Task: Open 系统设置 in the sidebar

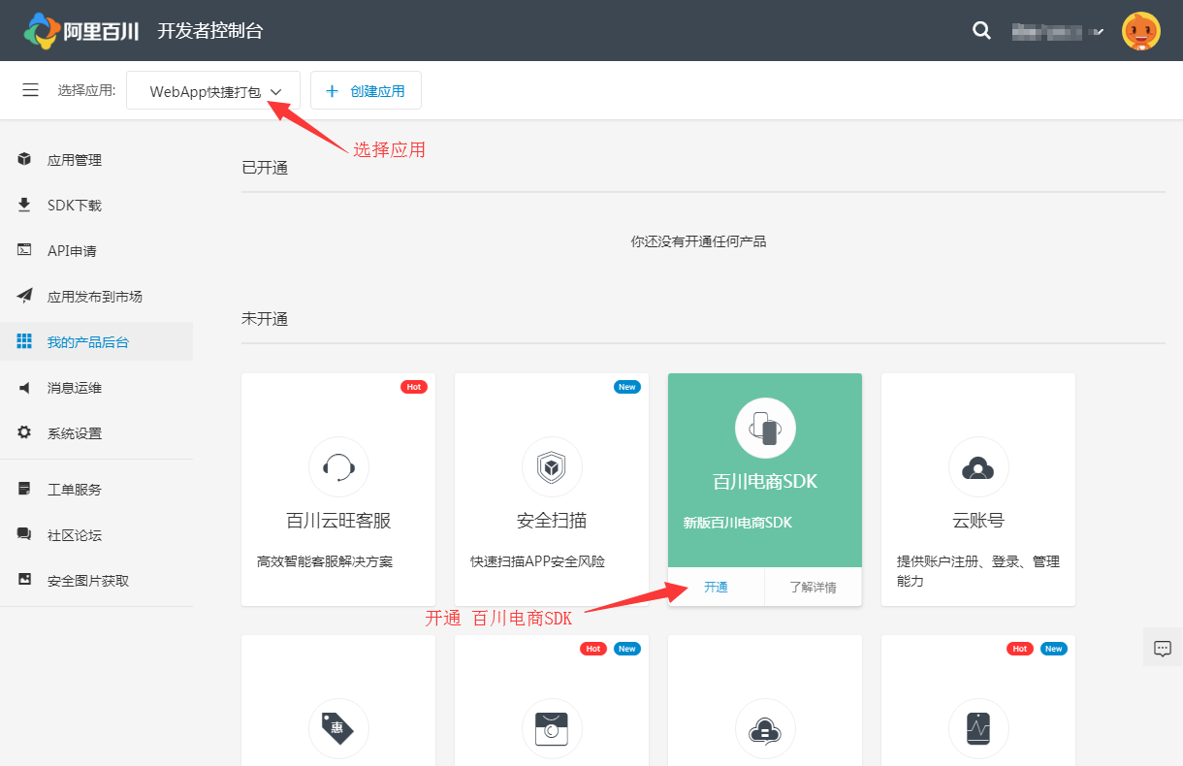Action: tap(75, 433)
